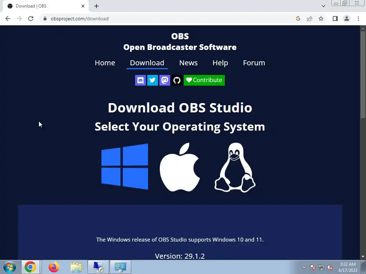Click the page scrollbar down arrow

(x=363, y=257)
